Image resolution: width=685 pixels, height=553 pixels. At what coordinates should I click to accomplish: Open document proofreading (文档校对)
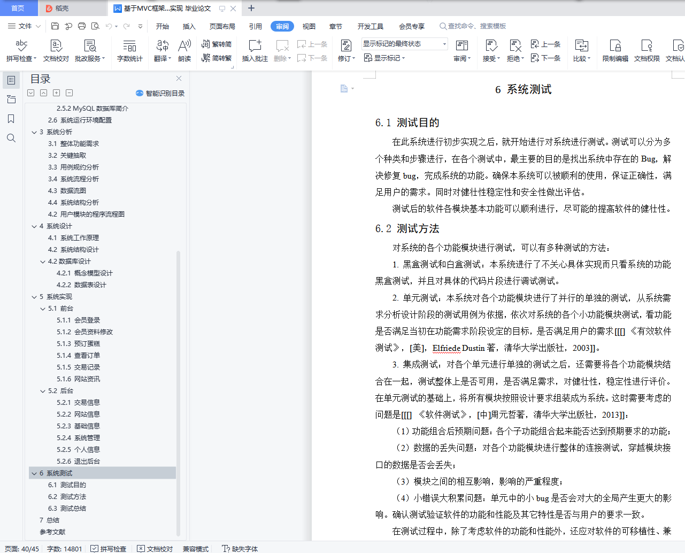[56, 51]
